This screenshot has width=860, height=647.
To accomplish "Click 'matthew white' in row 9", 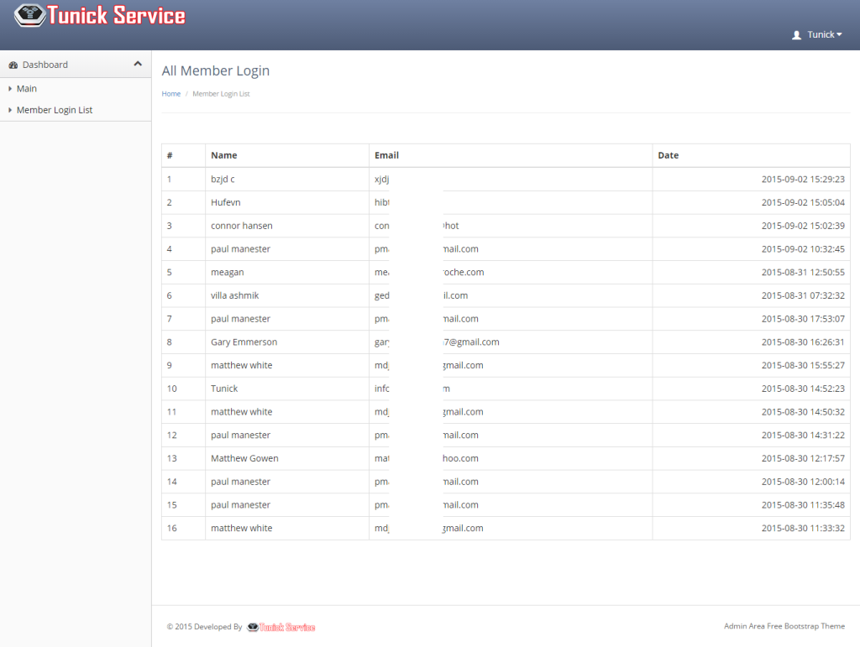I will (241, 365).
